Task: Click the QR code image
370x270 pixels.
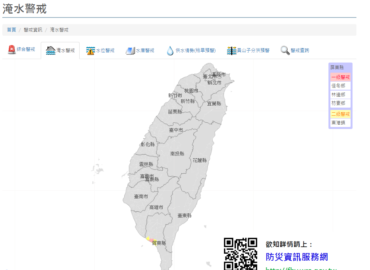Action: coord(240,254)
